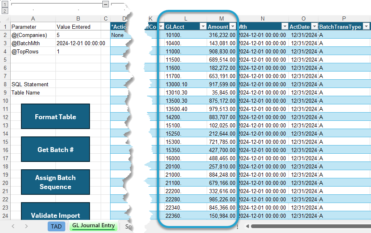Click the tab bar split handle dots
Image resolution: width=371 pixels, height=233 pixels.
(x=237, y=226)
